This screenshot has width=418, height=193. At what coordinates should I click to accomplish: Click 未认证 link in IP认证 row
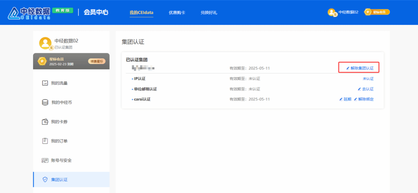[x=368, y=79]
